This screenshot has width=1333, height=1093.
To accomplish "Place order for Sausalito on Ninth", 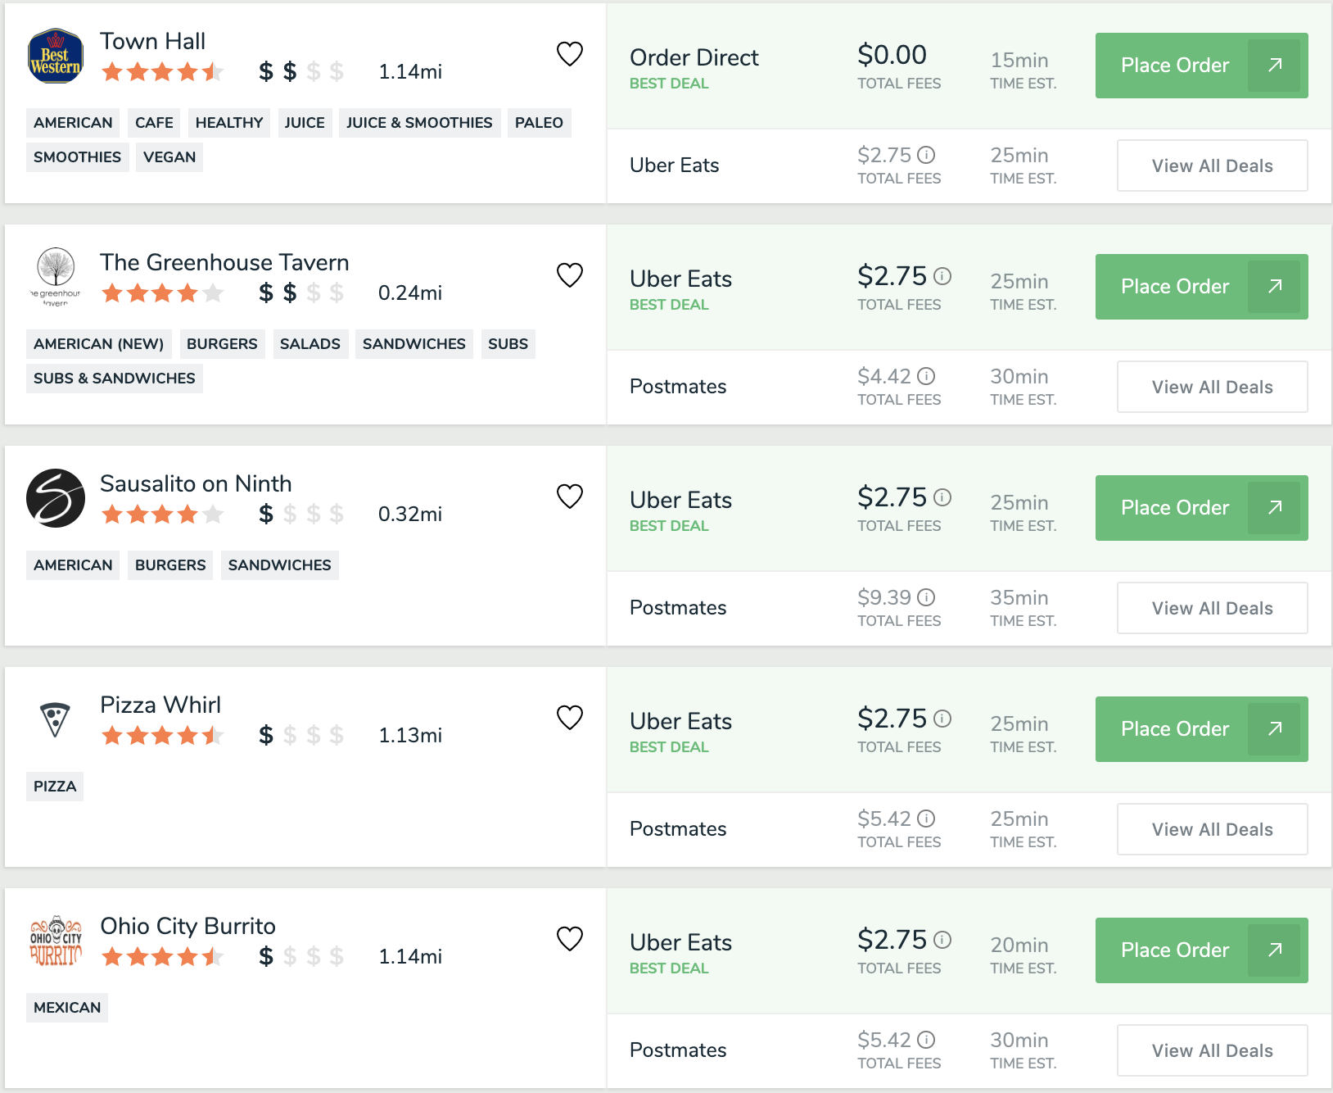I will click(x=1201, y=508).
